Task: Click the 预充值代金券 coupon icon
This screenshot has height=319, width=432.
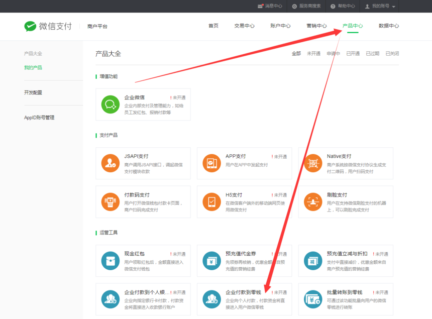Action: [x=211, y=261]
